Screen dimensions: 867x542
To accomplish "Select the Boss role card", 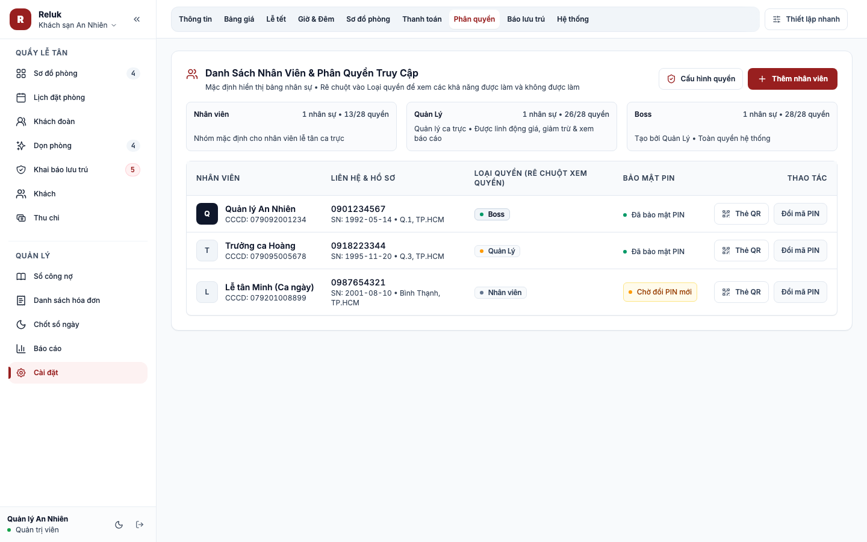I will (x=732, y=126).
